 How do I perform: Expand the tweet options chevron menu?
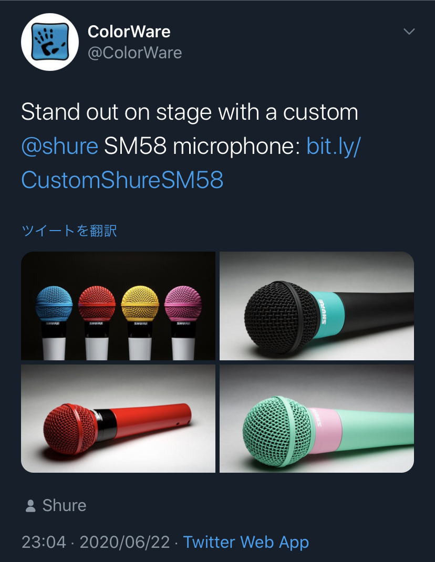(x=409, y=32)
